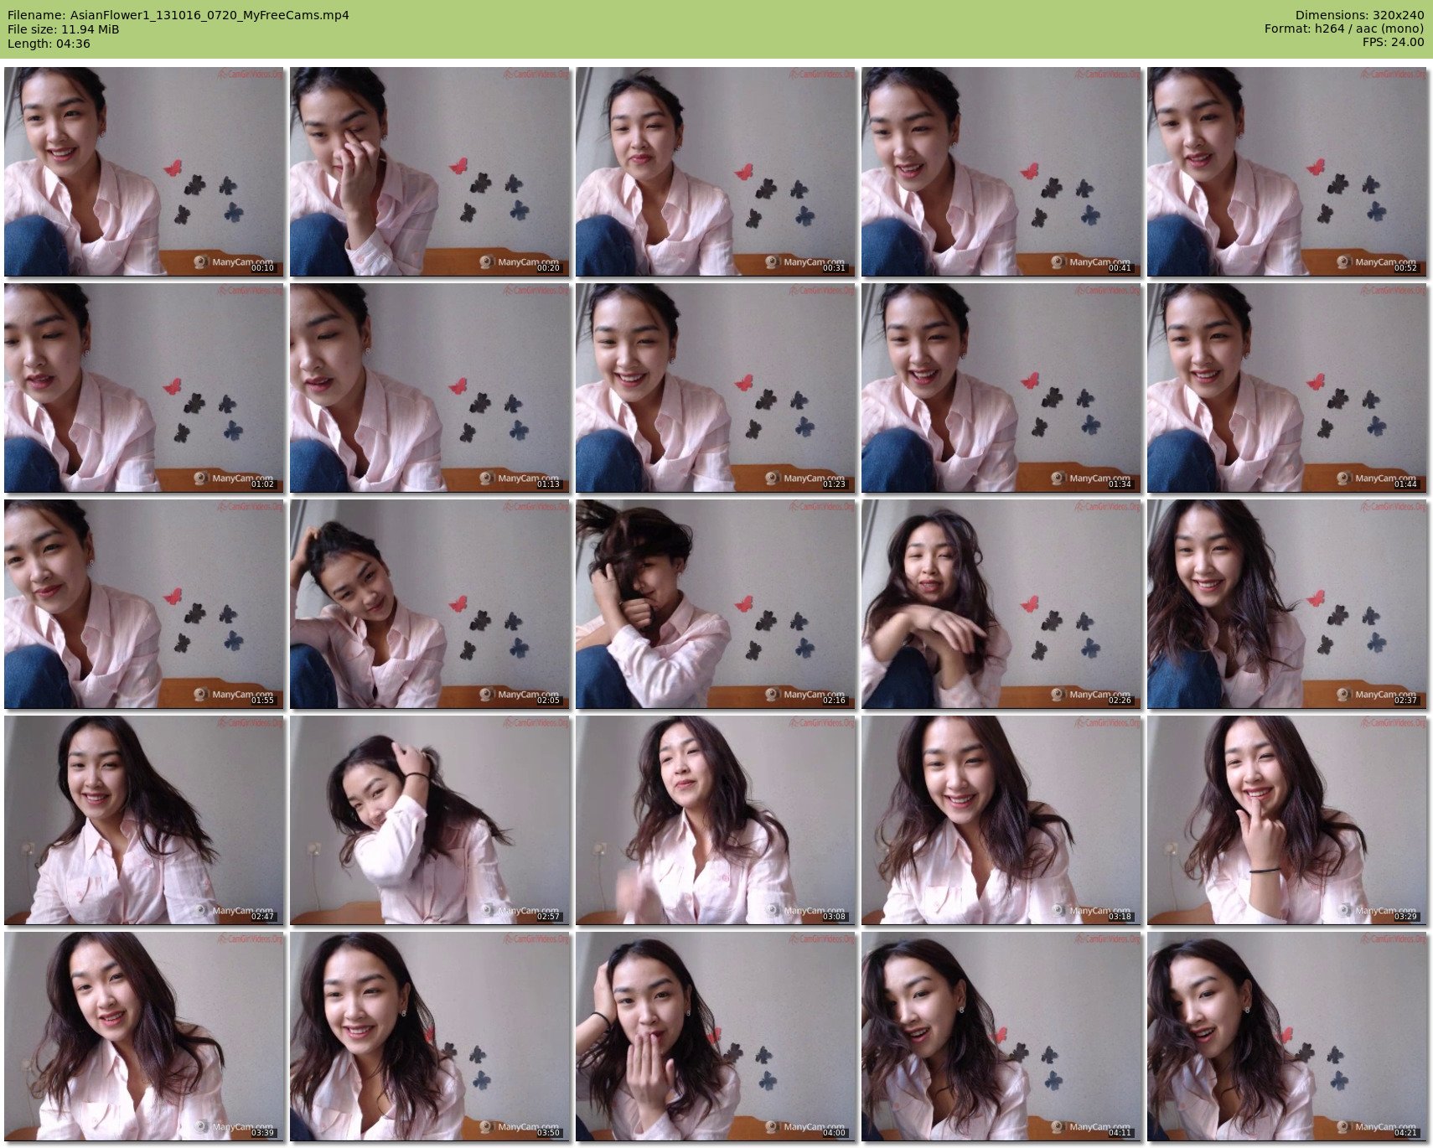Click the thumbnail at timestamp 04:00
The image size is (1433, 1148).
tap(716, 1037)
